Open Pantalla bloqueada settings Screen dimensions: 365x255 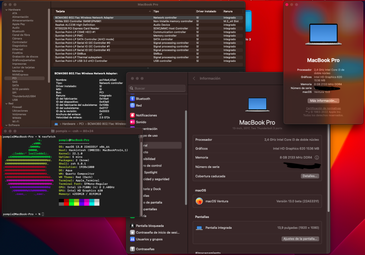pyautogui.click(x=147, y=226)
